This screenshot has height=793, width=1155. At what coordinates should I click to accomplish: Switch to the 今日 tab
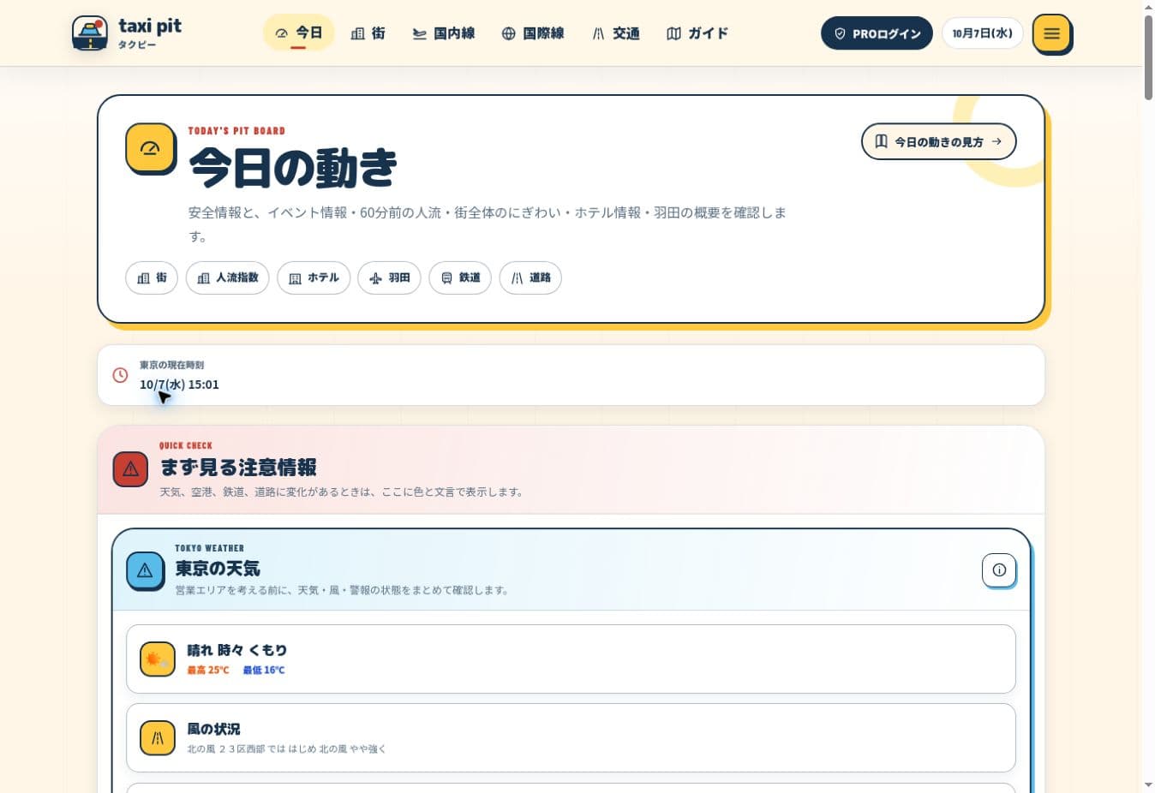(298, 33)
